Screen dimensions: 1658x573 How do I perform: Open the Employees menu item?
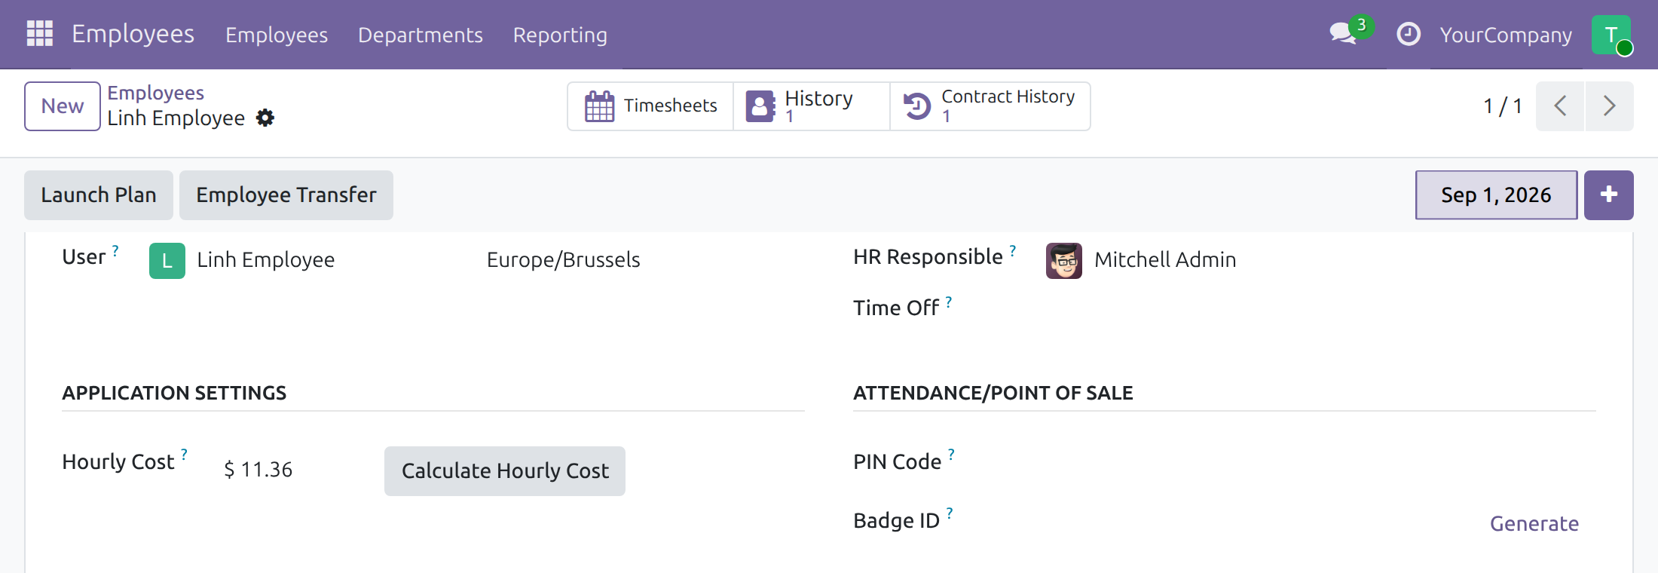tap(277, 35)
